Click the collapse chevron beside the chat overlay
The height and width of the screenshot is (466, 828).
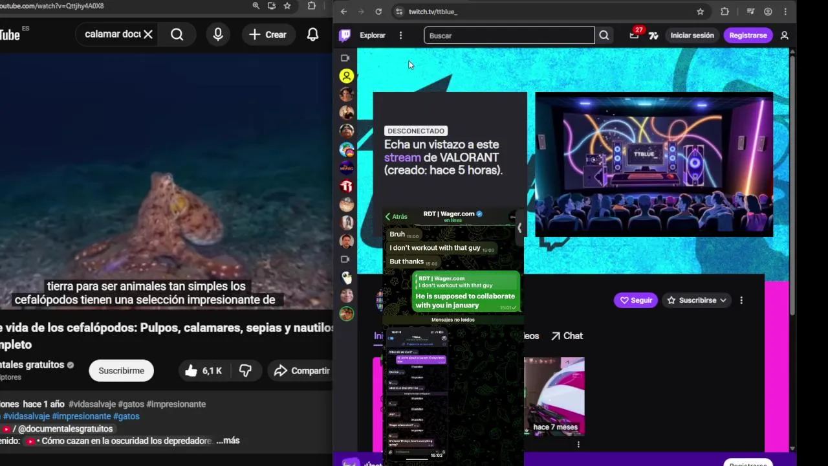pos(519,228)
